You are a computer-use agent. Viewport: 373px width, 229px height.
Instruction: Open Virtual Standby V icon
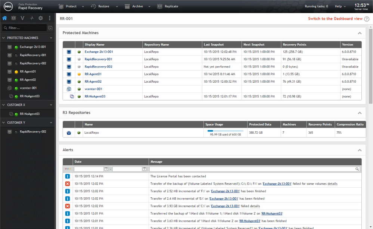22,18
